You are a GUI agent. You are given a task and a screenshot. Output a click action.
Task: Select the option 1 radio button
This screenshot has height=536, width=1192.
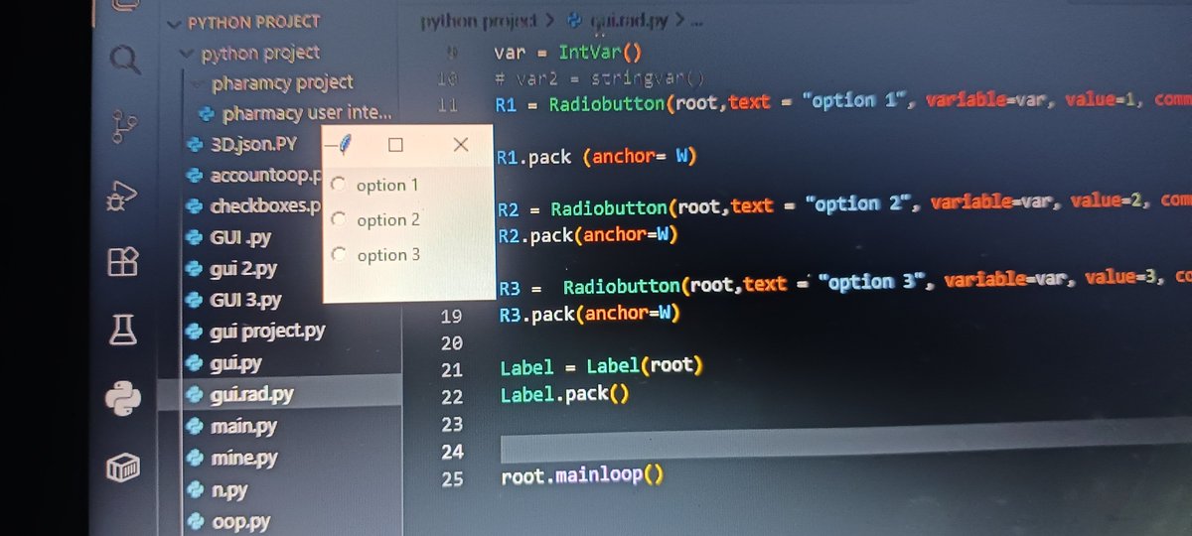coord(339,184)
